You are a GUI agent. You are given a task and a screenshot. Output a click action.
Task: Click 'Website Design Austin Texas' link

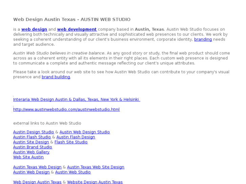95,182
